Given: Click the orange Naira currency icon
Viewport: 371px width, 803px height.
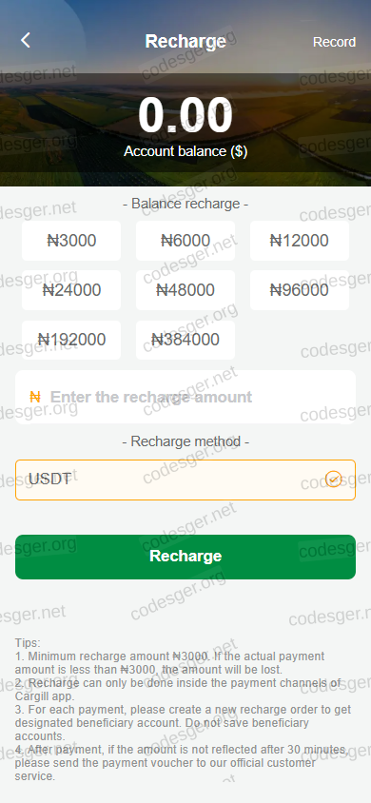Looking at the screenshot, I should (35, 397).
